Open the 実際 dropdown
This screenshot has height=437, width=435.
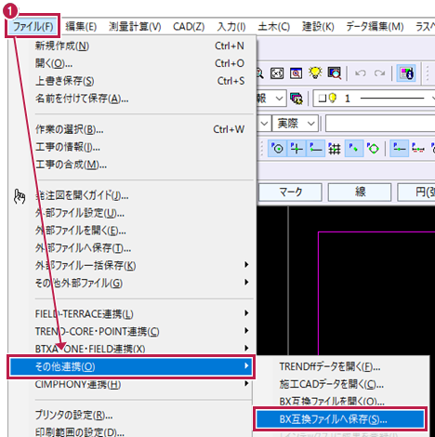295,124
